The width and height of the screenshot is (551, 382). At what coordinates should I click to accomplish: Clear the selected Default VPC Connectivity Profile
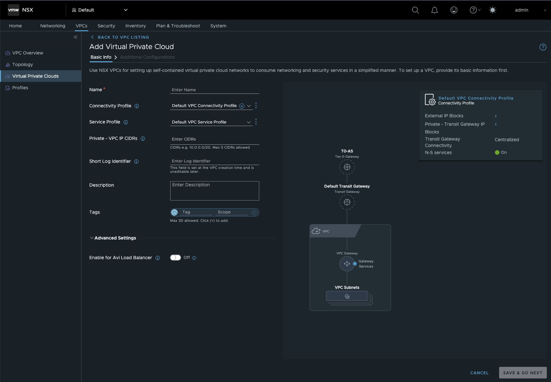tap(242, 106)
